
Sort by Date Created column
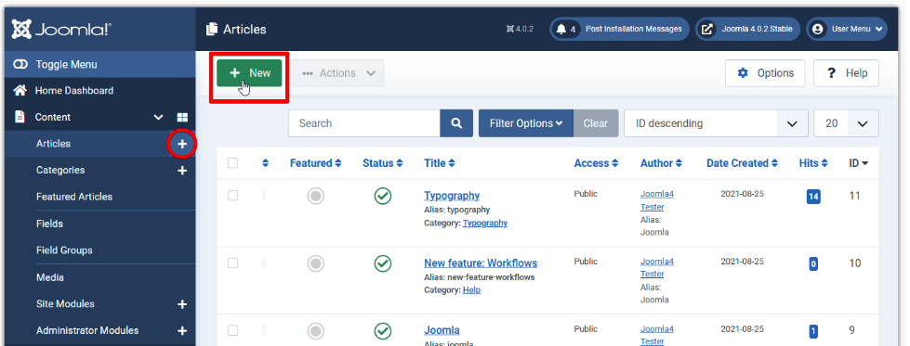click(742, 163)
